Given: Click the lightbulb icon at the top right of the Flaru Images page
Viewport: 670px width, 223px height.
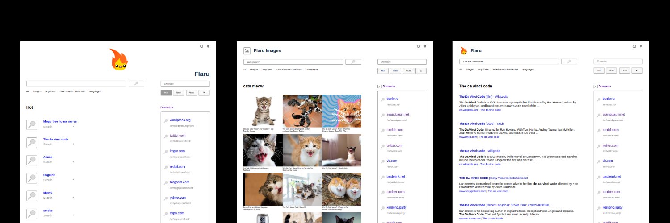Looking at the screenshot, I should [425, 46].
